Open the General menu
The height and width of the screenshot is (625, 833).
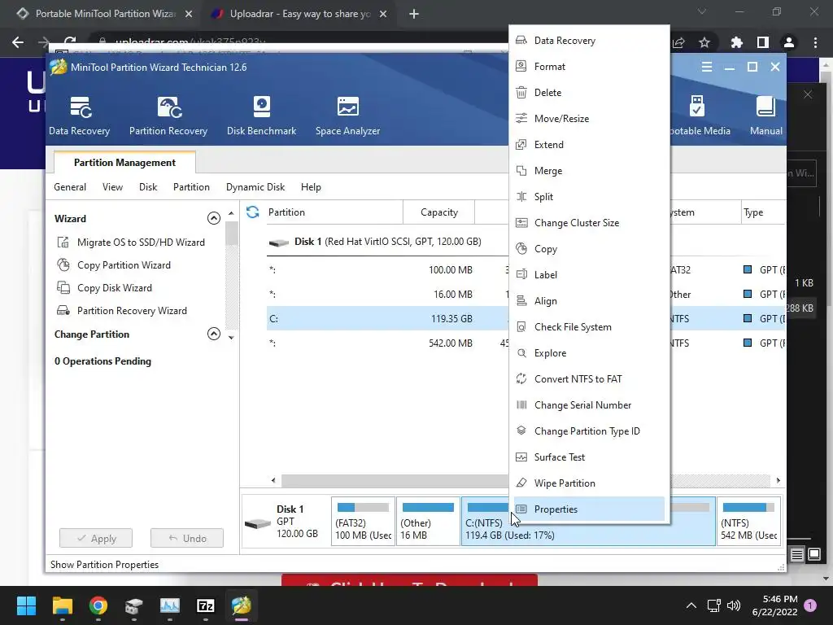point(70,187)
